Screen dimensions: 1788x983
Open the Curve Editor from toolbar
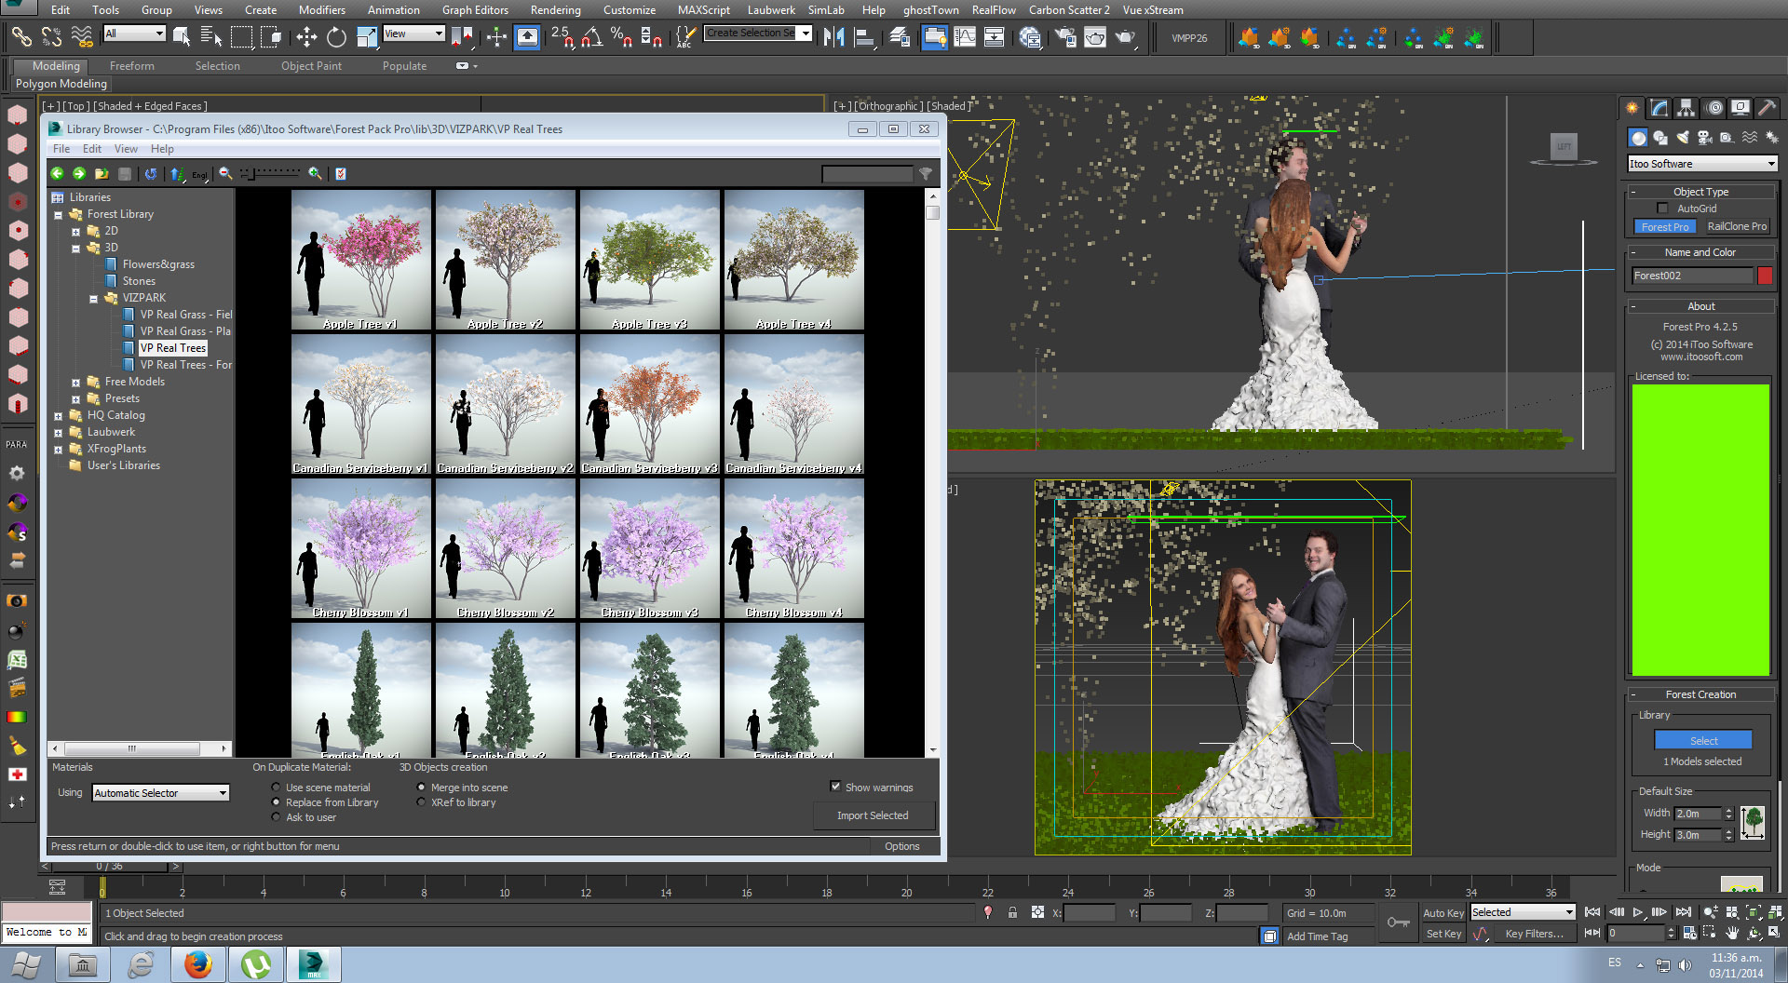click(965, 37)
